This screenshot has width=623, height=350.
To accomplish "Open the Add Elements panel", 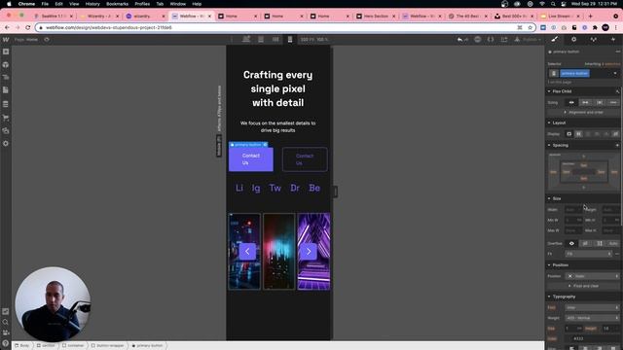I will (6, 52).
